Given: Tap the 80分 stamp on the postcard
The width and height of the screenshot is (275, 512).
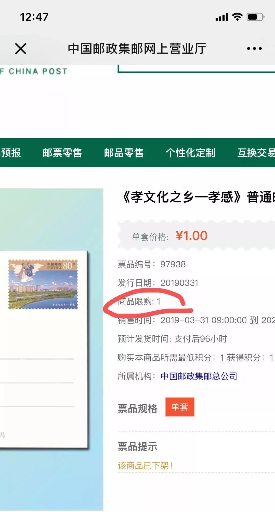Looking at the screenshot, I should (43, 284).
